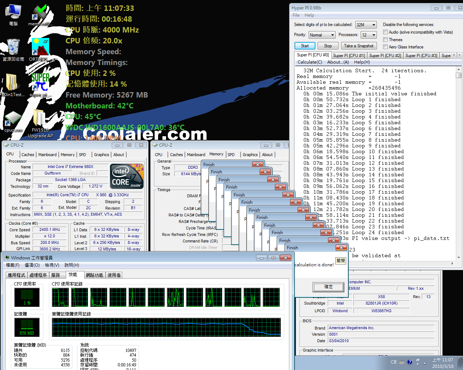Switch to Caches tab in left CPU-Z
463x370 pixels.
28,155
